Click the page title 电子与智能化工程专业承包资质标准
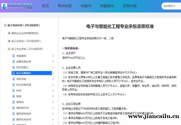The height and width of the screenshot is (125, 181). [x=120, y=26]
